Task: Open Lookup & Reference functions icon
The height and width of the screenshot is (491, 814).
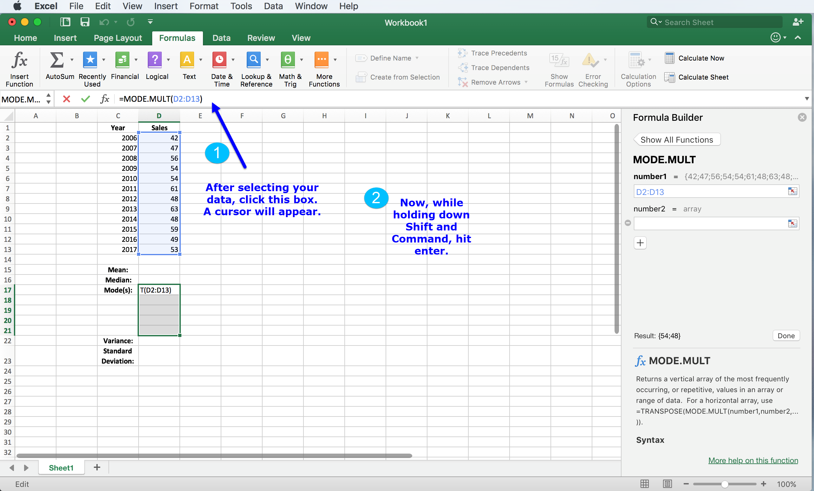Action: click(253, 60)
